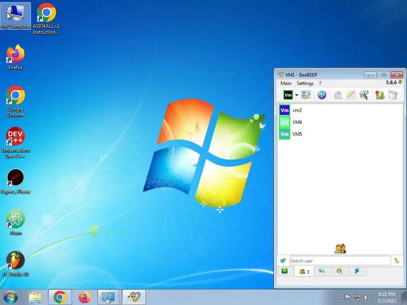Image resolution: width=407 pixels, height=305 pixels.
Task: Switch to the groups tab
Action: click(x=339, y=271)
